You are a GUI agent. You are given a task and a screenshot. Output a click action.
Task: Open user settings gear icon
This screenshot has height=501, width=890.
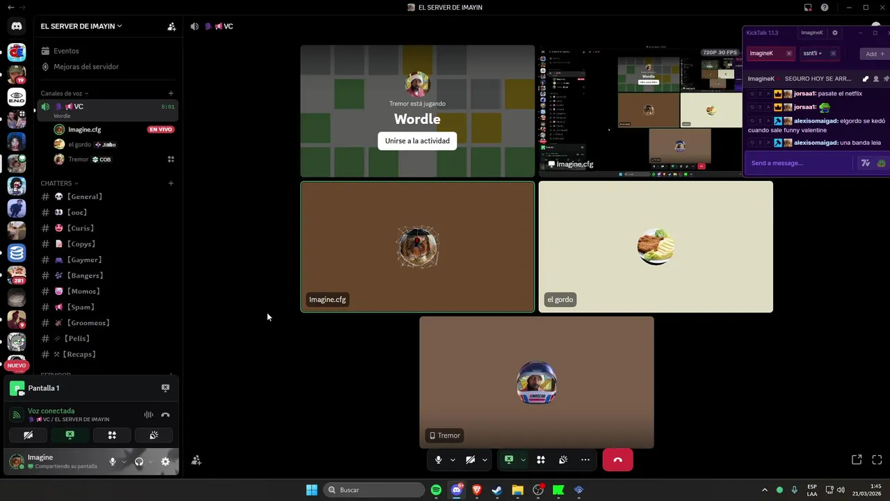[165, 461]
